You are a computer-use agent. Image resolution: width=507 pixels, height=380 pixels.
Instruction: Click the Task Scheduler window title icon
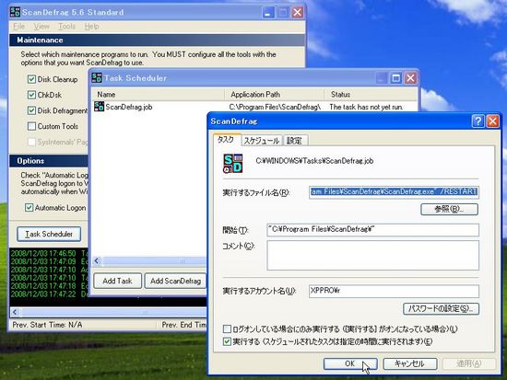pyautogui.click(x=97, y=78)
